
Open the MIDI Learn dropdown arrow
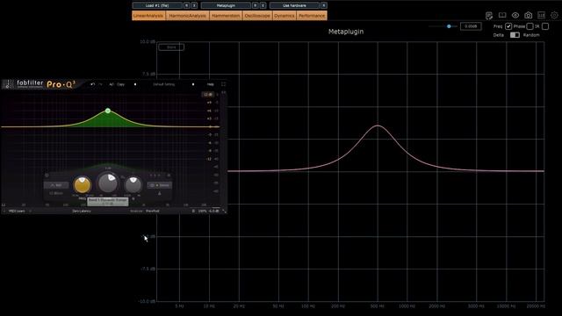click(x=30, y=211)
